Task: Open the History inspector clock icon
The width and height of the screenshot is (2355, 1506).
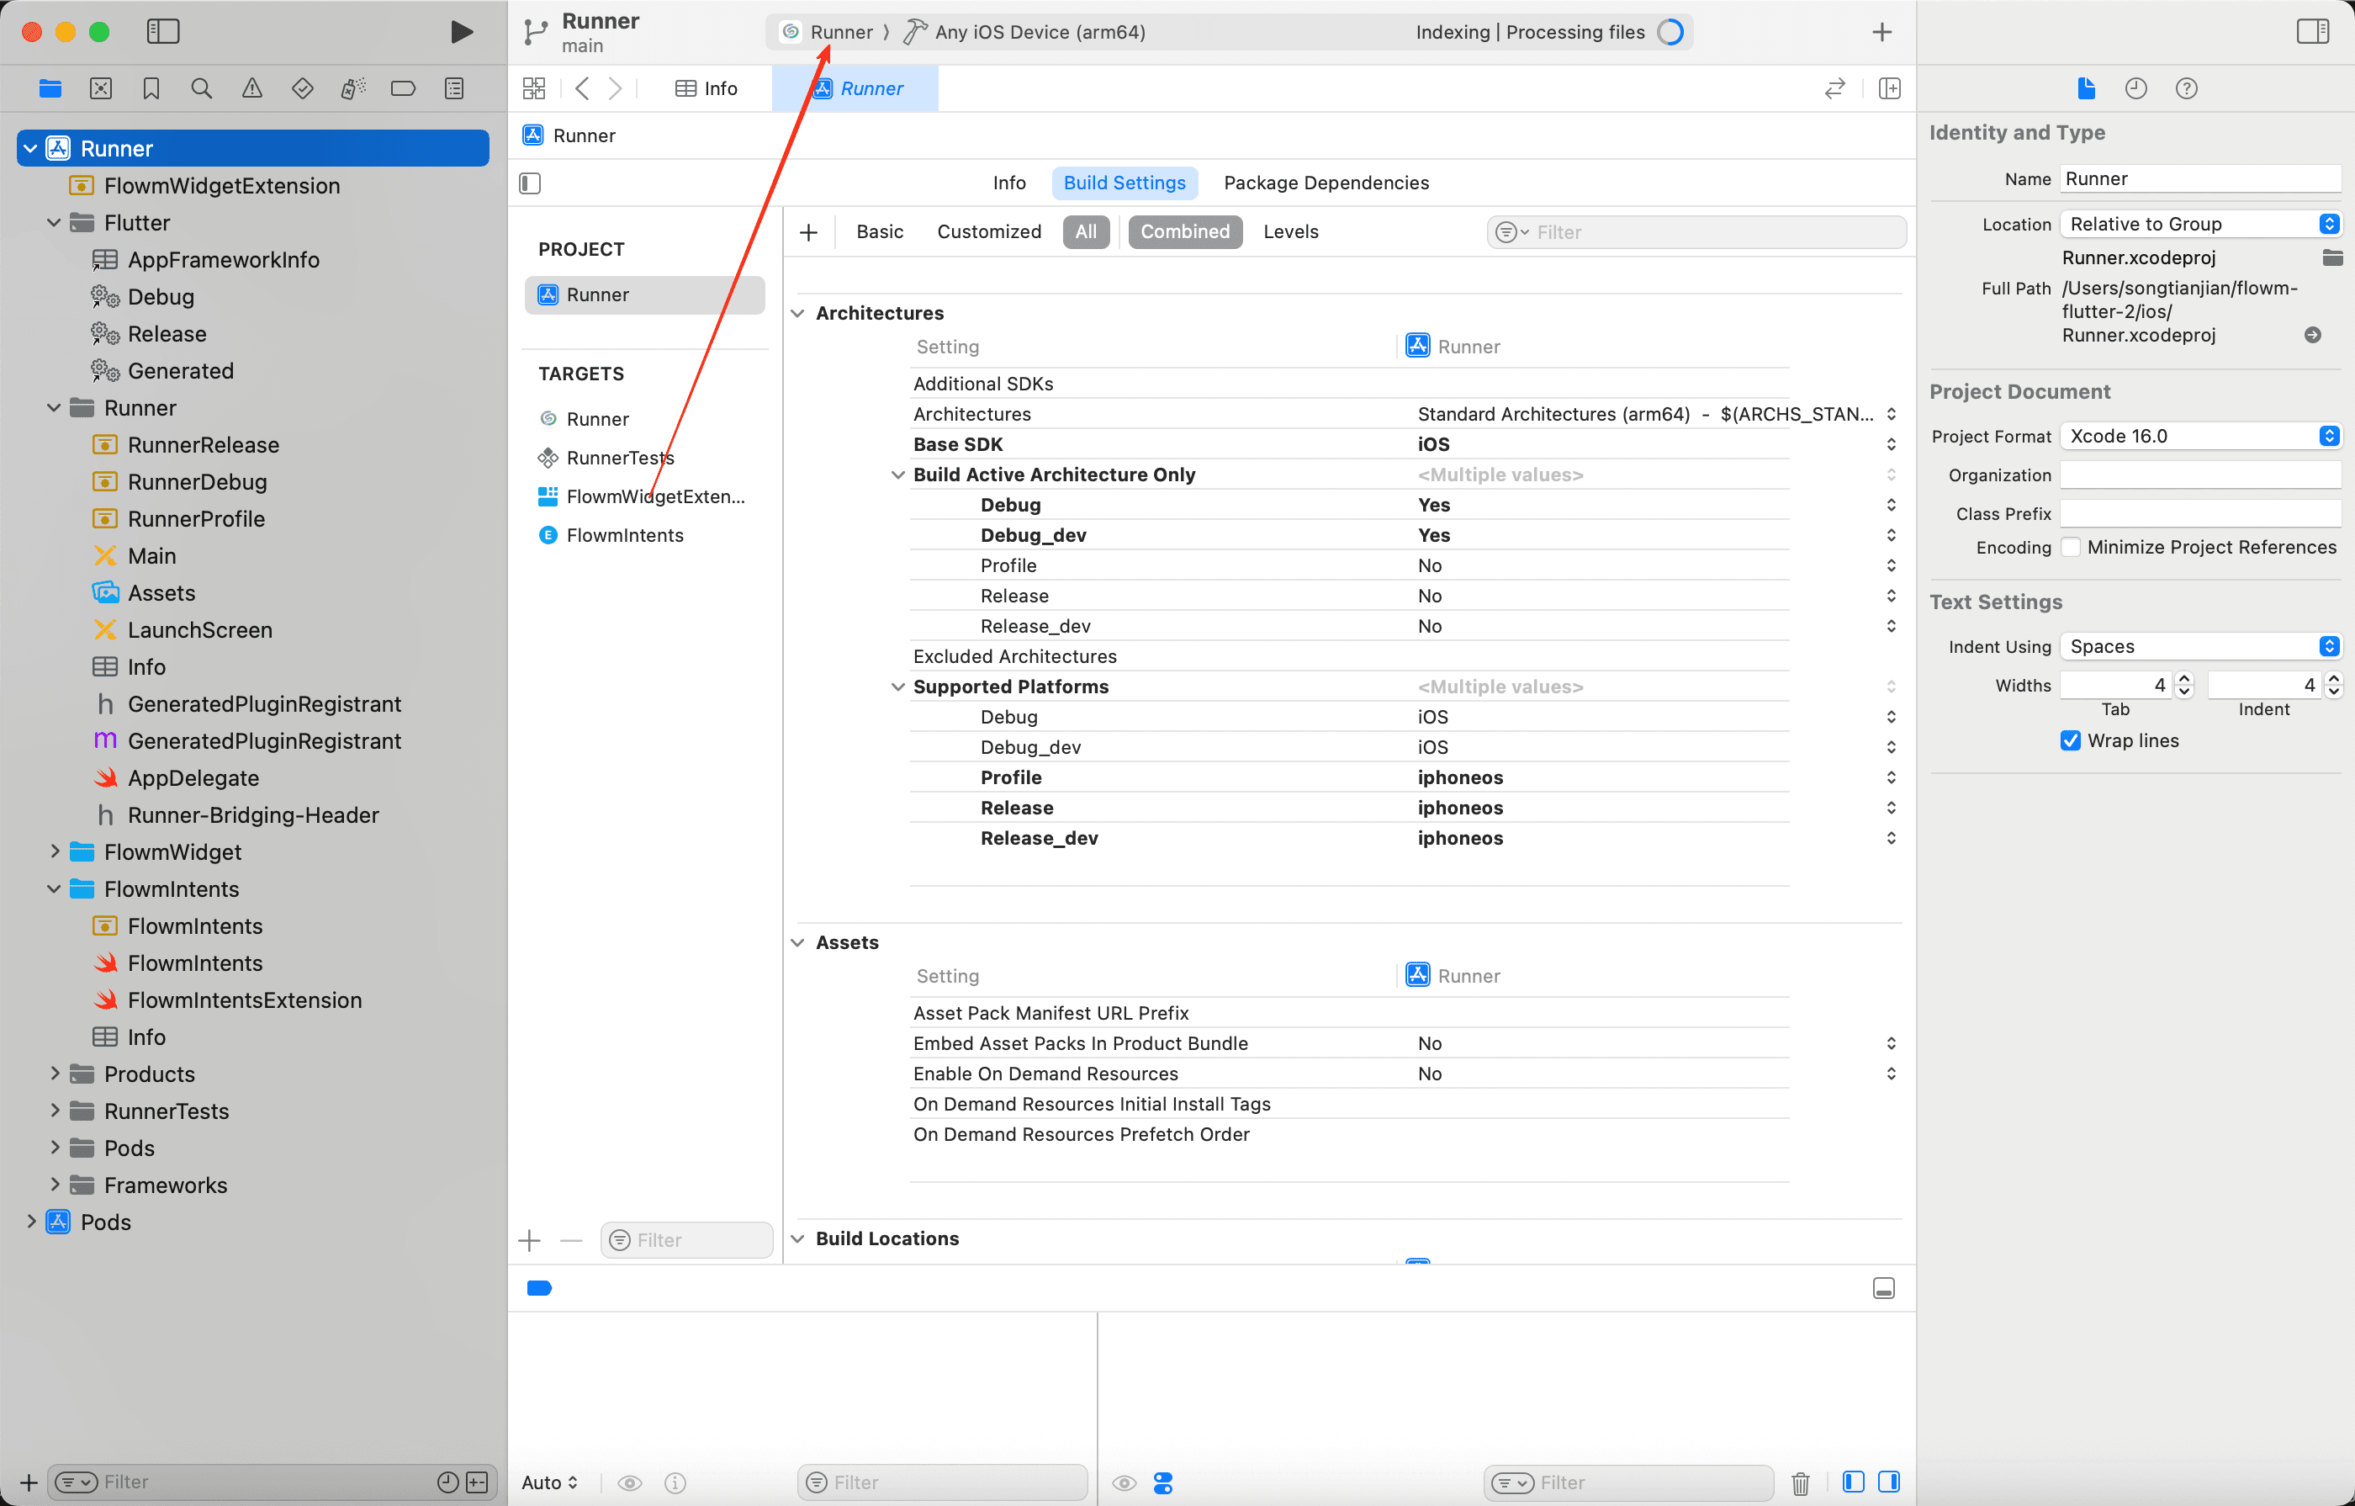Action: coord(2135,89)
